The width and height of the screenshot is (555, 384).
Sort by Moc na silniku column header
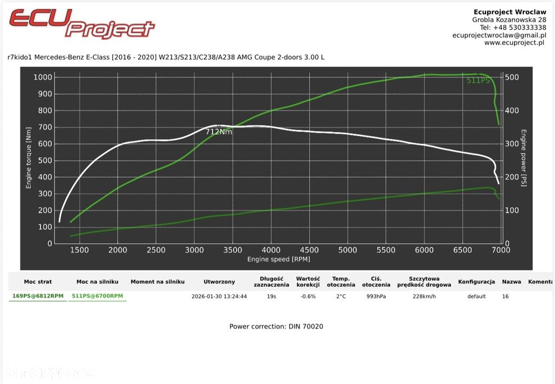(x=97, y=282)
